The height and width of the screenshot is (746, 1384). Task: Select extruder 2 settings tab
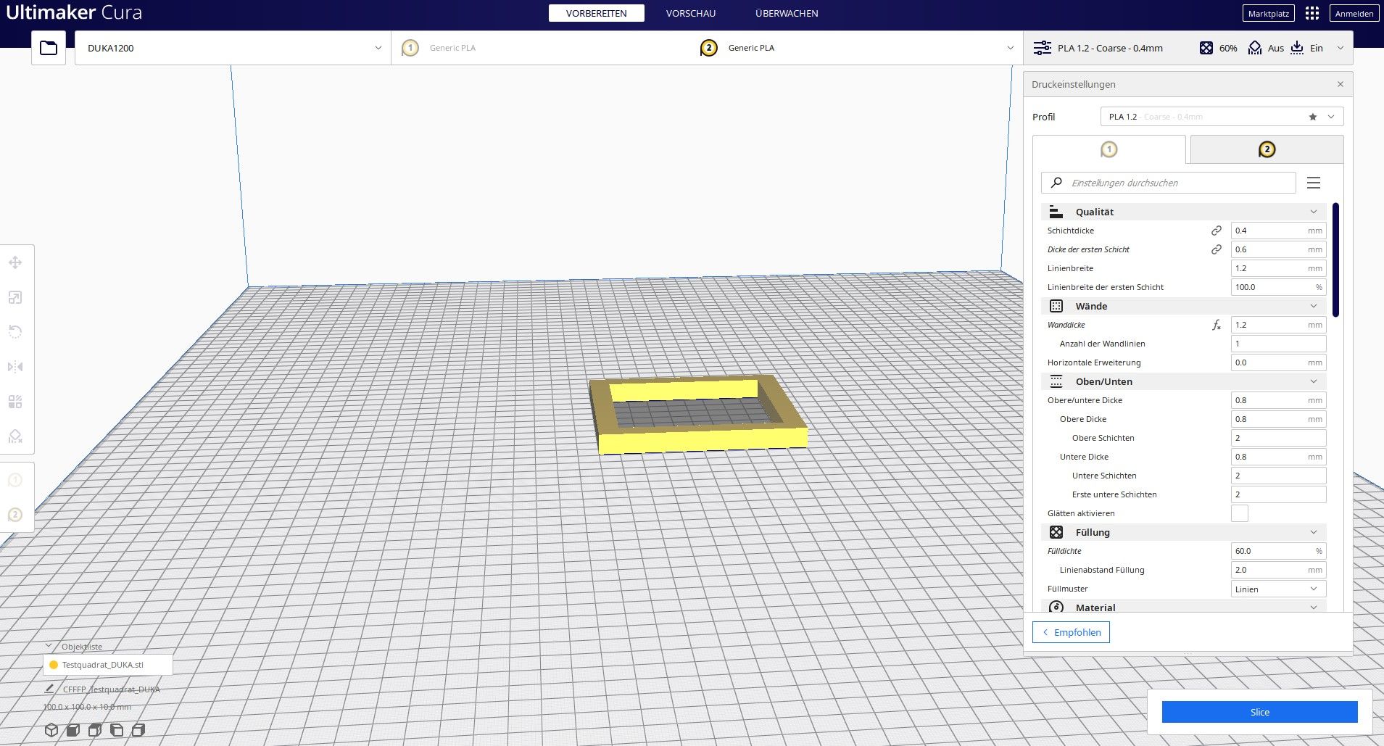[1267, 149]
